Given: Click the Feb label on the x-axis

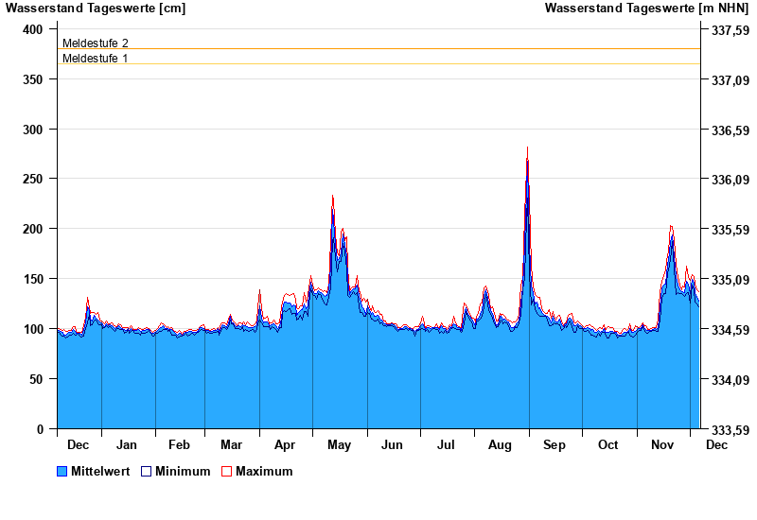Looking at the screenshot, I should pyautogui.click(x=179, y=445).
